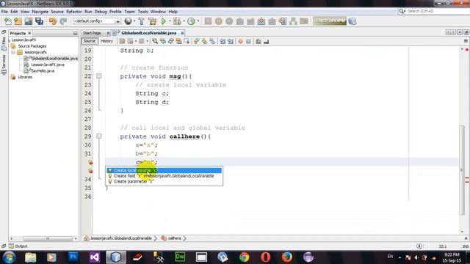Click the red Start Macro Recording icon

pyautogui.click(x=240, y=41)
